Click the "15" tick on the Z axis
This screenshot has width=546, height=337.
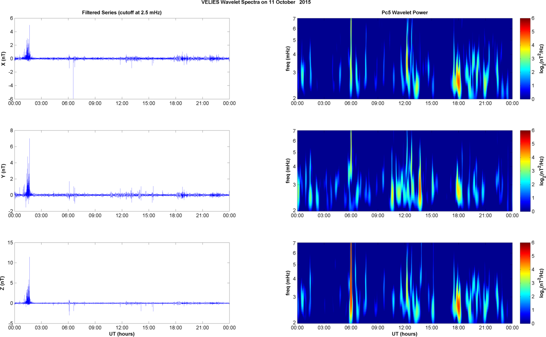click(10, 243)
